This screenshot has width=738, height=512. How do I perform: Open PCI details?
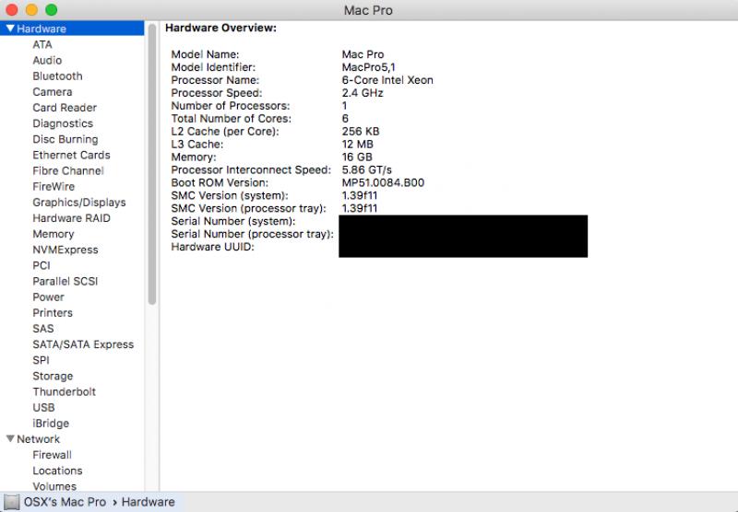click(42, 265)
